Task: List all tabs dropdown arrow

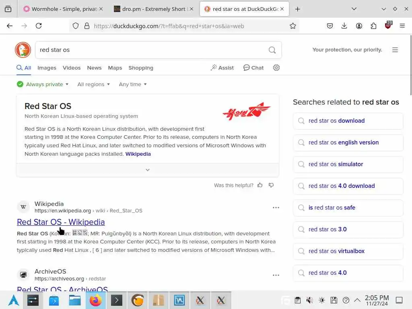Action: [x=354, y=9]
